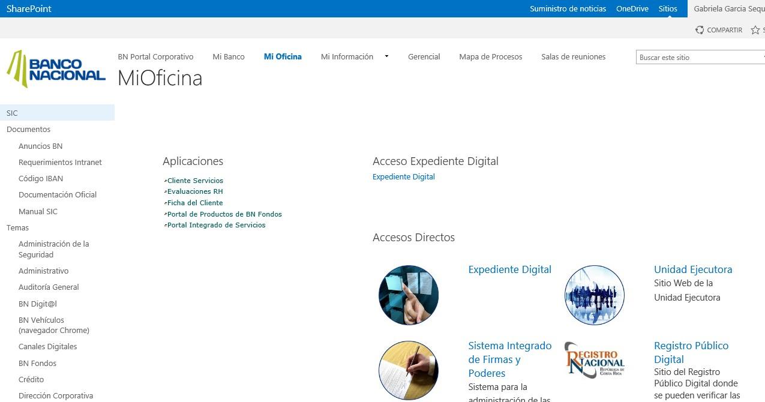Select SIC in the left navigation
765x402 pixels.
[x=57, y=113]
